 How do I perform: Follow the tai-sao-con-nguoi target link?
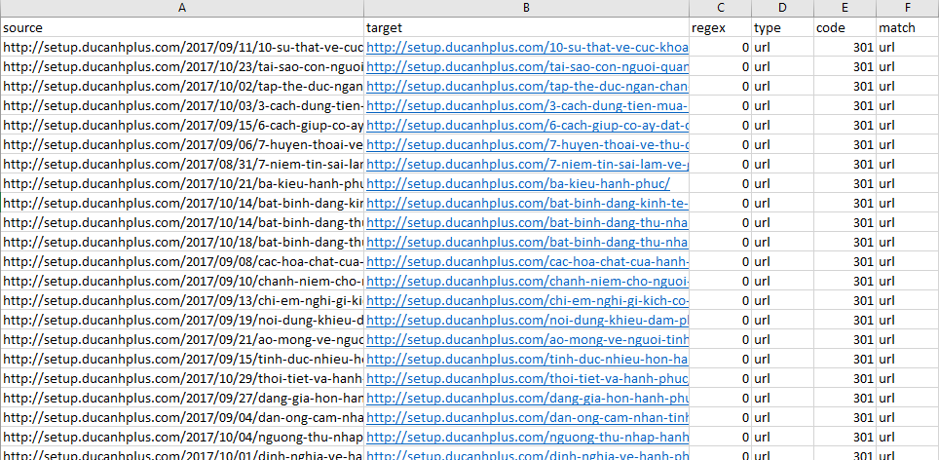click(x=527, y=66)
